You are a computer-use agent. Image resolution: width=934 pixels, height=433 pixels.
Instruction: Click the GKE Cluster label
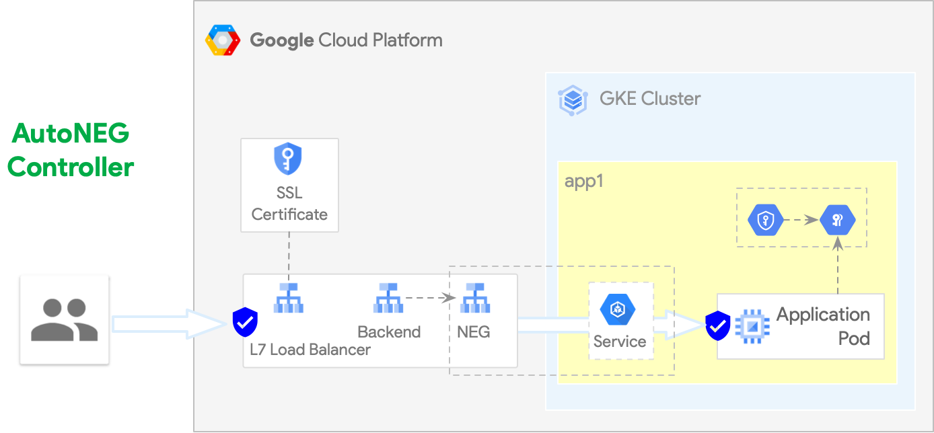[650, 99]
